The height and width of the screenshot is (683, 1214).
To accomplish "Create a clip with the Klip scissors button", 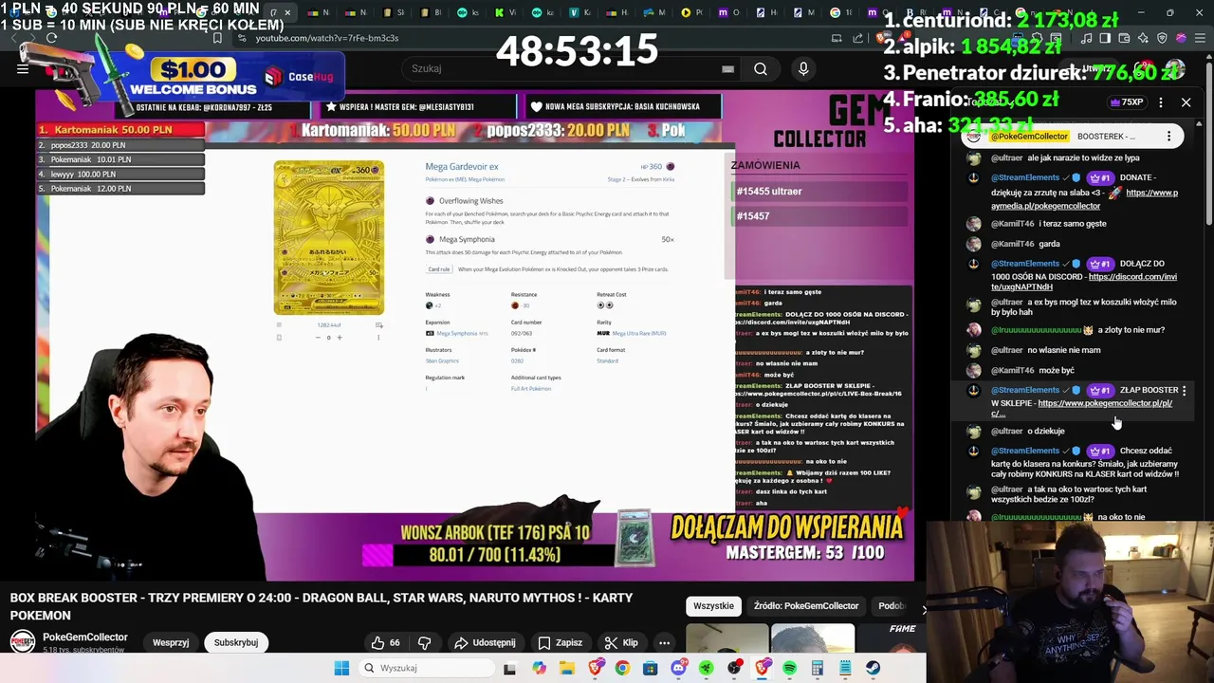I will (x=621, y=642).
